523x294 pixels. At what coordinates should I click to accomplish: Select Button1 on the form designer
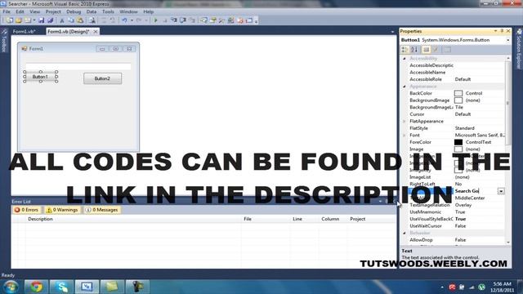[x=40, y=77]
